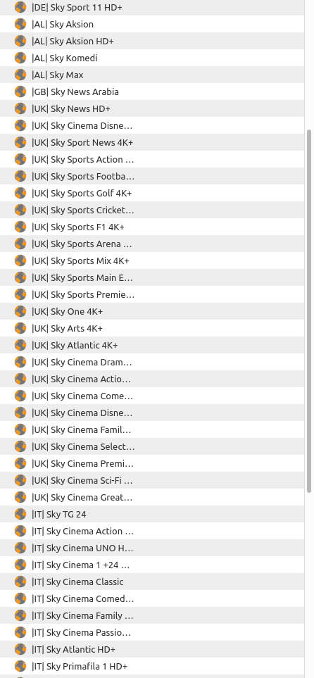Screen dimensions: 314x678
Task: Click the channel icon for Sky Sports F1 4K+
Action: pos(20,227)
